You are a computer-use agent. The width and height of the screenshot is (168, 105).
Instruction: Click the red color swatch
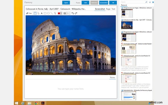tap(59, 13)
